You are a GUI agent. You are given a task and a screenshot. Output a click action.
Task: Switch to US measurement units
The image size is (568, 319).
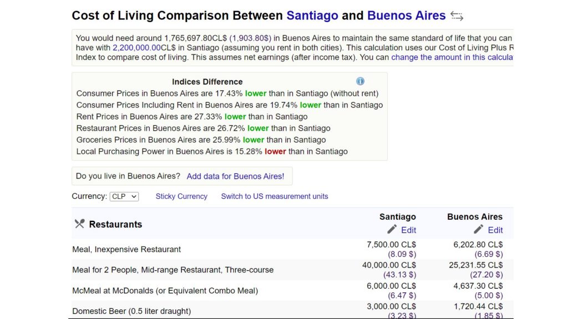[x=275, y=196]
